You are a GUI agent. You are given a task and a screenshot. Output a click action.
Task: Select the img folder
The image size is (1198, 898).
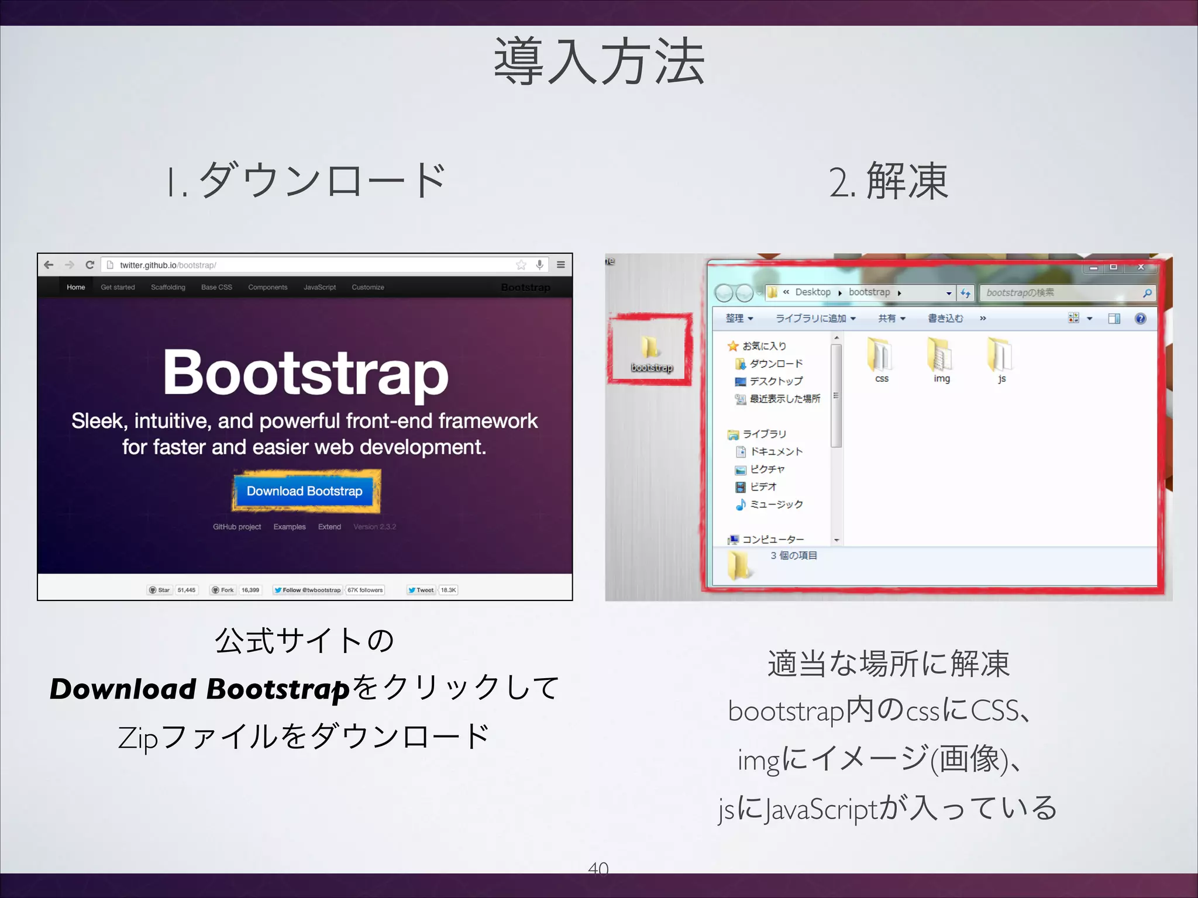click(941, 360)
